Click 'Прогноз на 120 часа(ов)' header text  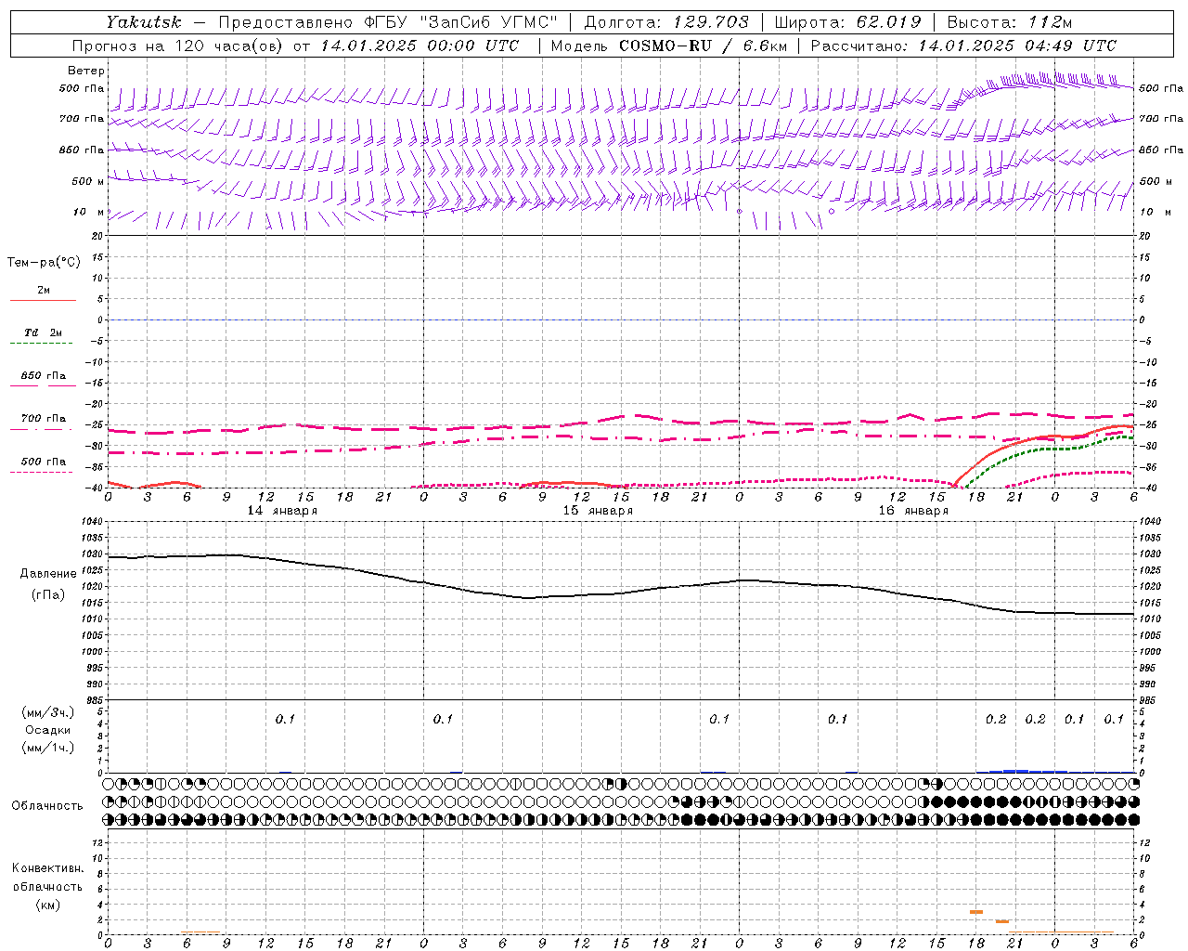tap(178, 46)
